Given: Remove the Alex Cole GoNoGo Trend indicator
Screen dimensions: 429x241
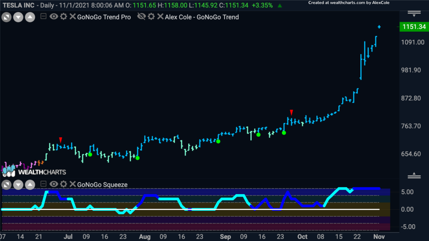Looking at the screenshot, I should point(160,17).
